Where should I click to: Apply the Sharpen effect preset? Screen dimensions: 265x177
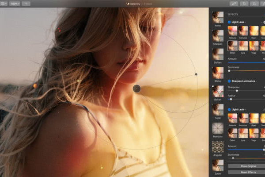(218, 36)
